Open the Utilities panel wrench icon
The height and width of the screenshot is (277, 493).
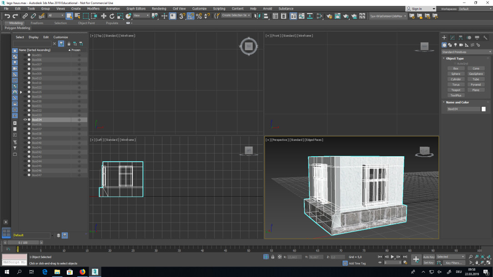[x=485, y=37]
